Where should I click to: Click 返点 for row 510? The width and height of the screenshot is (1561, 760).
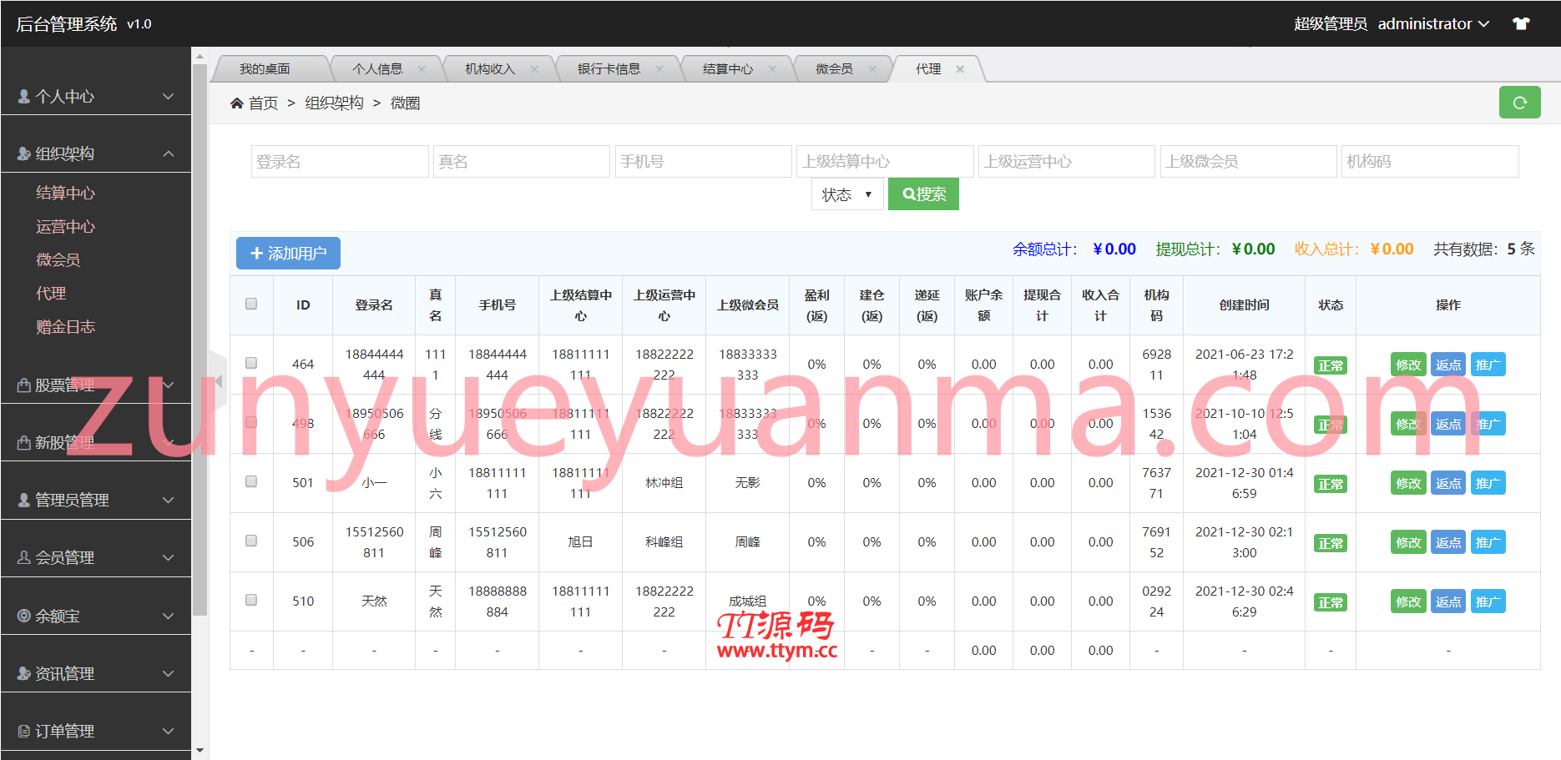[x=1448, y=601]
